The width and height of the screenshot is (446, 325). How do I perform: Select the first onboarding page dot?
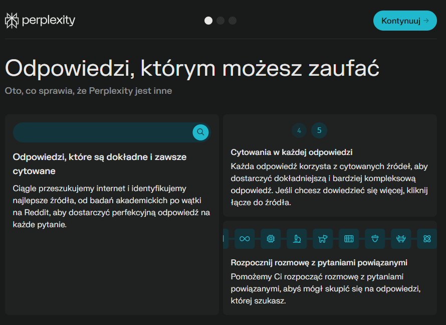pos(208,21)
